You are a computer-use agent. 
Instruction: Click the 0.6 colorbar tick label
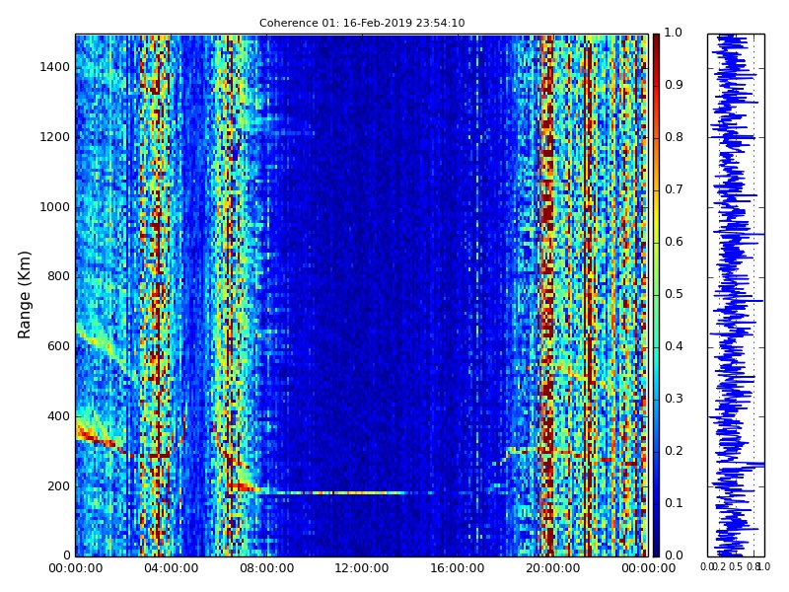[674, 242]
